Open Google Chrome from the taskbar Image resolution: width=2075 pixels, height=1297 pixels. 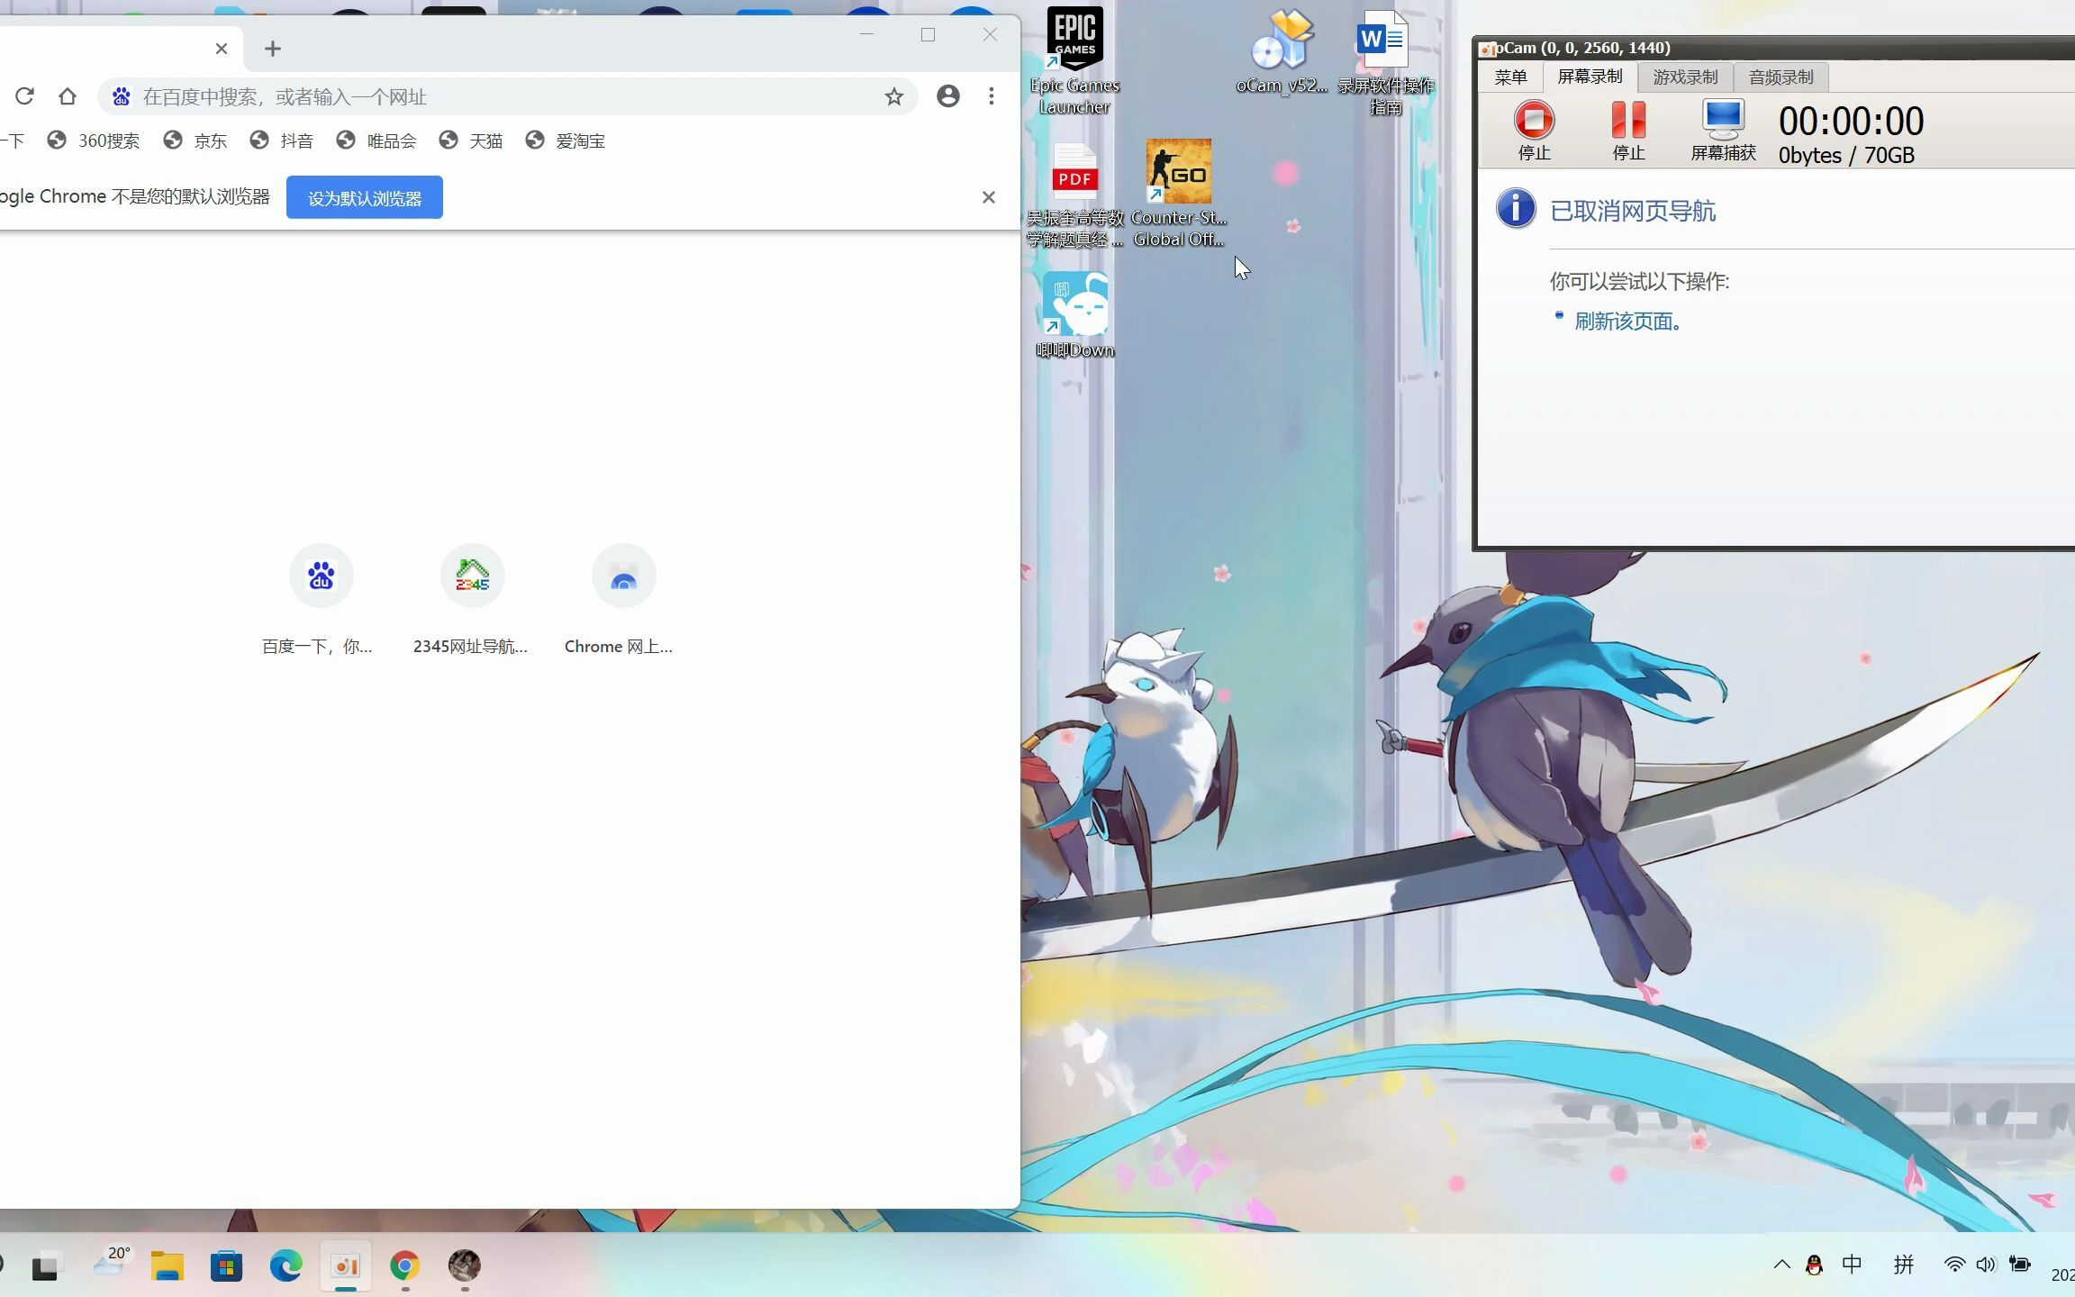coord(405,1266)
